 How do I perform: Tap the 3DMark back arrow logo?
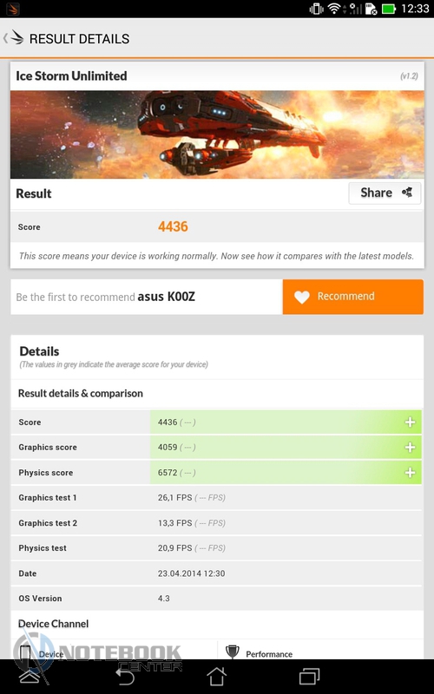[14, 38]
